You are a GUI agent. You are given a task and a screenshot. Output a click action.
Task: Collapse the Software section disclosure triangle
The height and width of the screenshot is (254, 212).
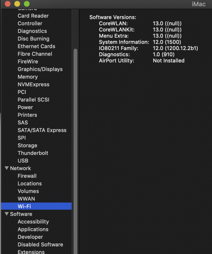point(7,214)
